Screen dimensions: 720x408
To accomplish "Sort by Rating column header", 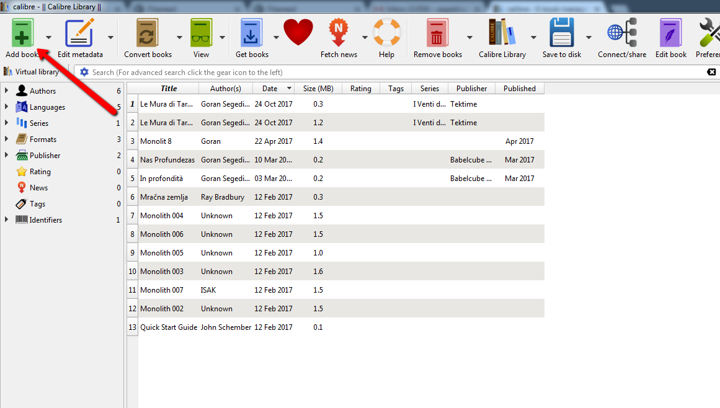I will (x=360, y=89).
